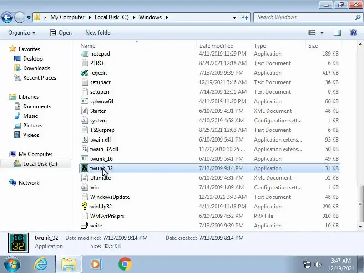Click the twunk_32 thumbnail in details pane
The image size is (364, 273).
18,243
